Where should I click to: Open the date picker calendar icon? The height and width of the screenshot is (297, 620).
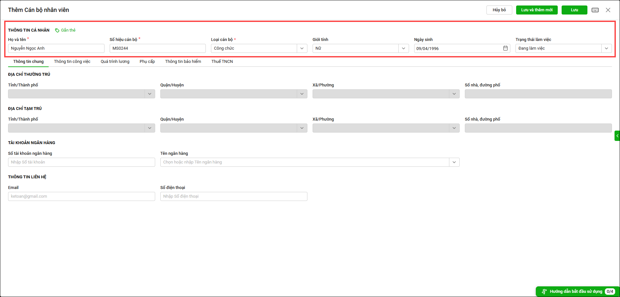point(505,48)
